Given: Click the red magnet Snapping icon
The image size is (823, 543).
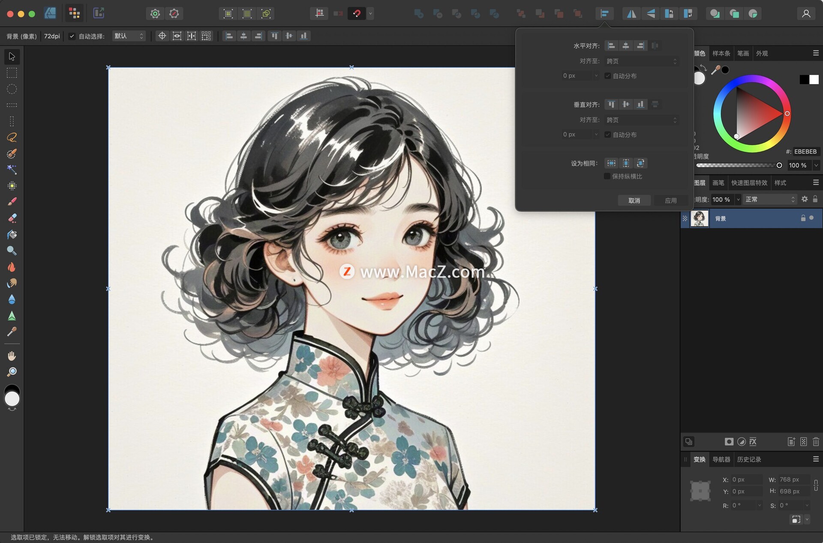Looking at the screenshot, I should (x=356, y=14).
